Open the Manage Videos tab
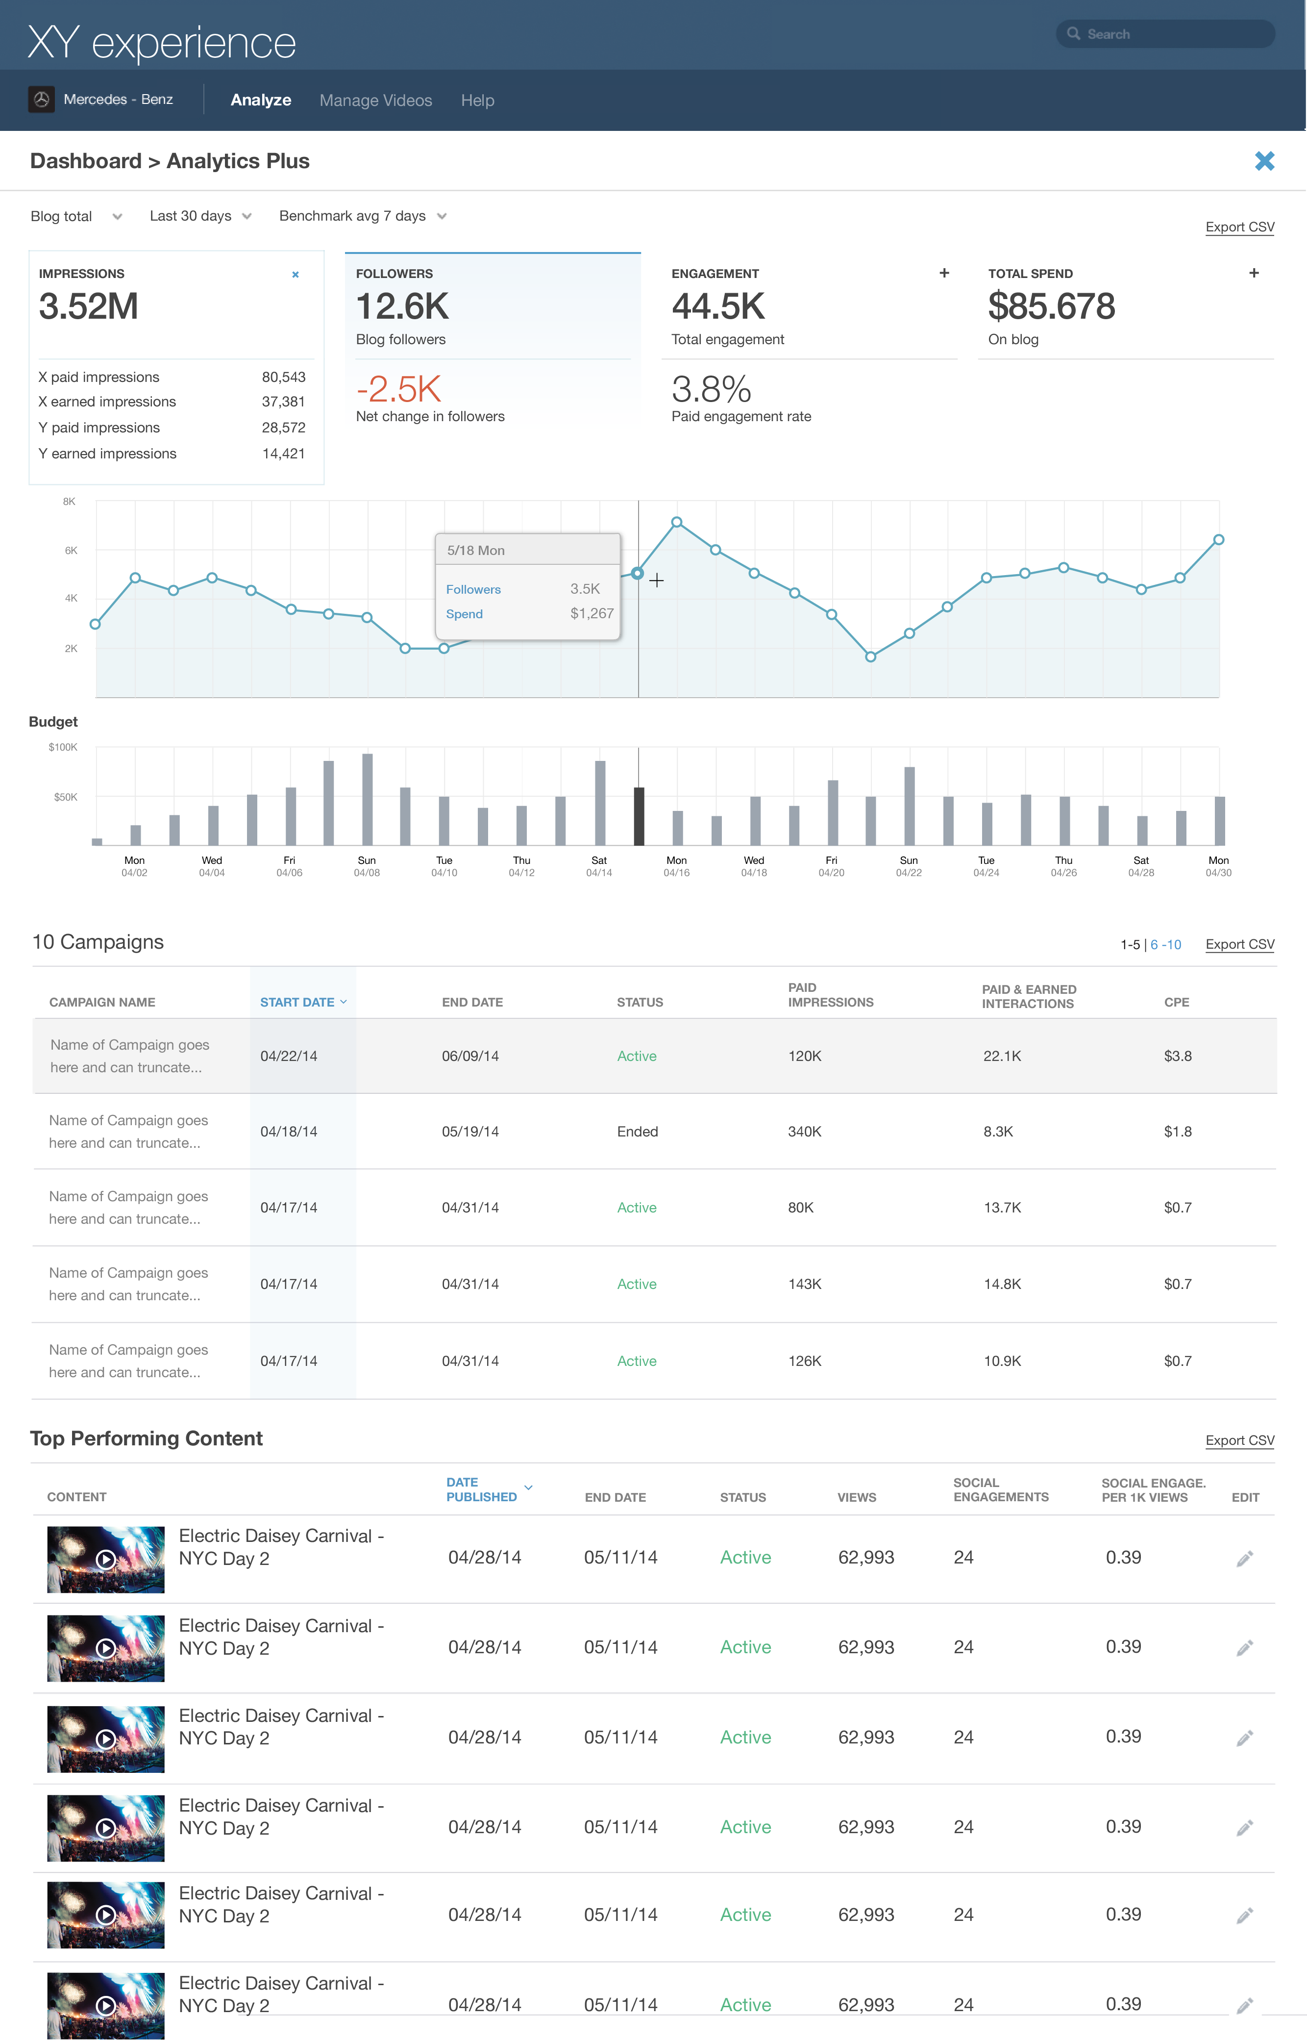The width and height of the screenshot is (1307, 2043). pyautogui.click(x=376, y=100)
